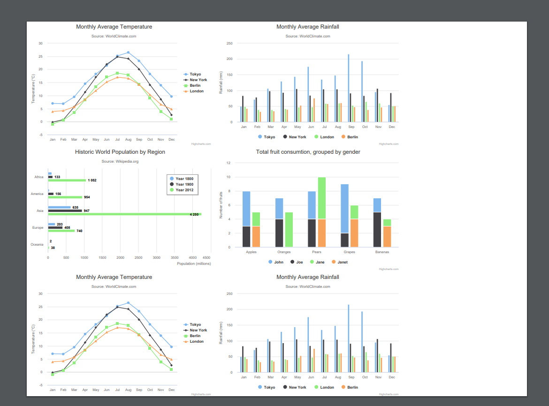Toggle Year 1900 legend item in population chart
The image size is (549, 406).
182,184
